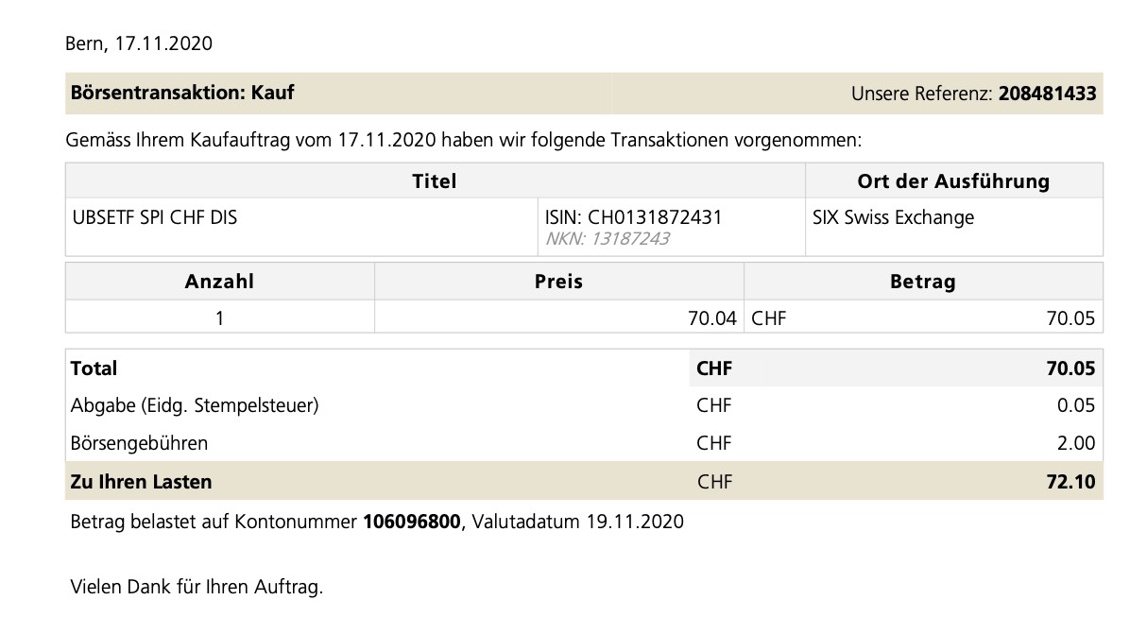Select the final amount 72.10

(1070, 482)
